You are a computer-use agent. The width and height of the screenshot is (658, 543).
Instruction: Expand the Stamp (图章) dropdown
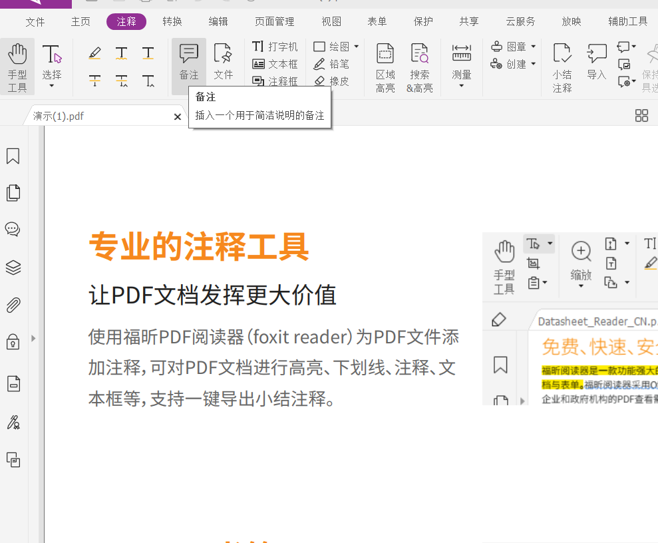click(534, 46)
